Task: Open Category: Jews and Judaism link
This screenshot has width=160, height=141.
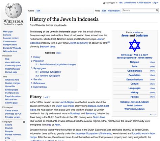Action: point(134,102)
